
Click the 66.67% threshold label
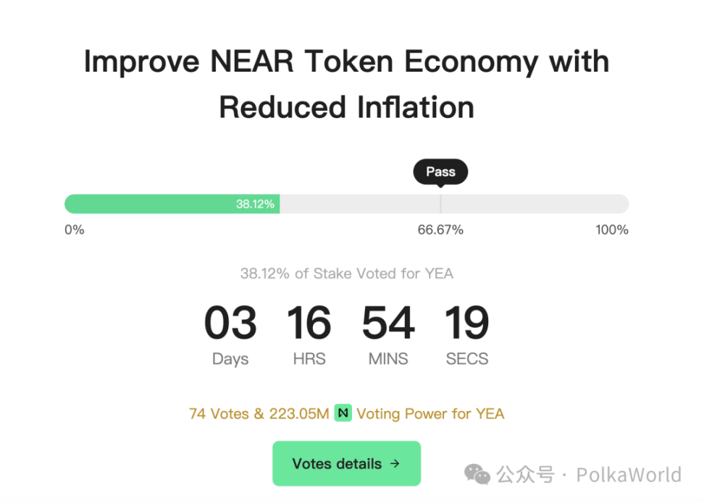click(440, 229)
